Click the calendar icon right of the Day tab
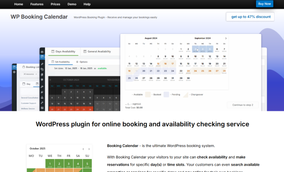Viewport: 284px width, 172px height. tap(37, 84)
